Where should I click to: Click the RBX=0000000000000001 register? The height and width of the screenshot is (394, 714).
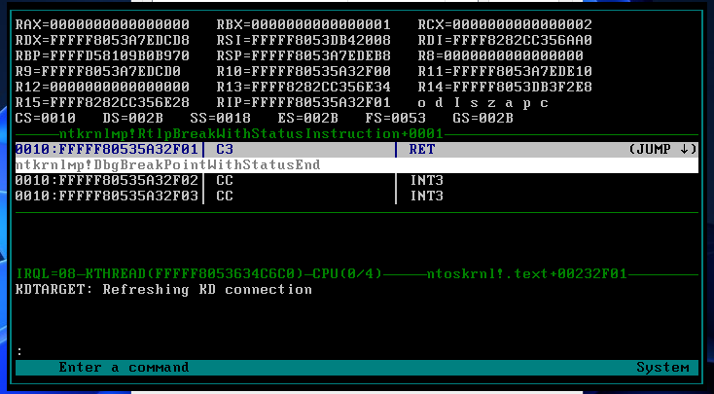pyautogui.click(x=303, y=24)
